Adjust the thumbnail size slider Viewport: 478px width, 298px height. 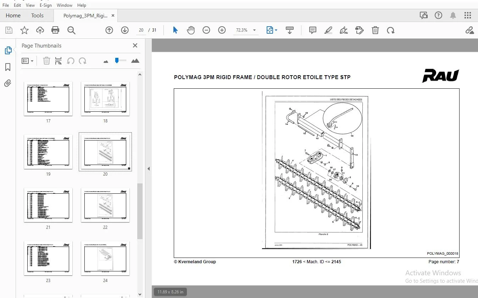click(x=117, y=61)
